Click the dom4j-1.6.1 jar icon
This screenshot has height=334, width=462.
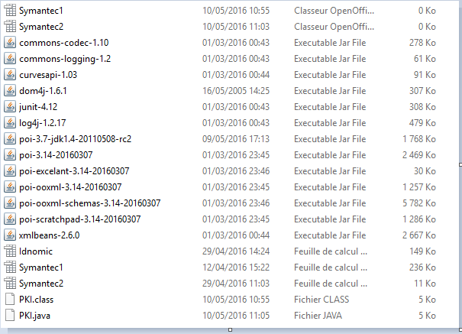(x=10, y=91)
